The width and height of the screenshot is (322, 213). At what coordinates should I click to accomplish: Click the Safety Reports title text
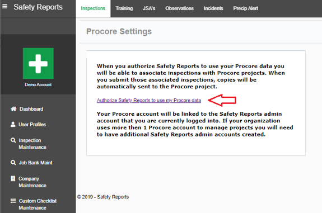[x=38, y=7]
